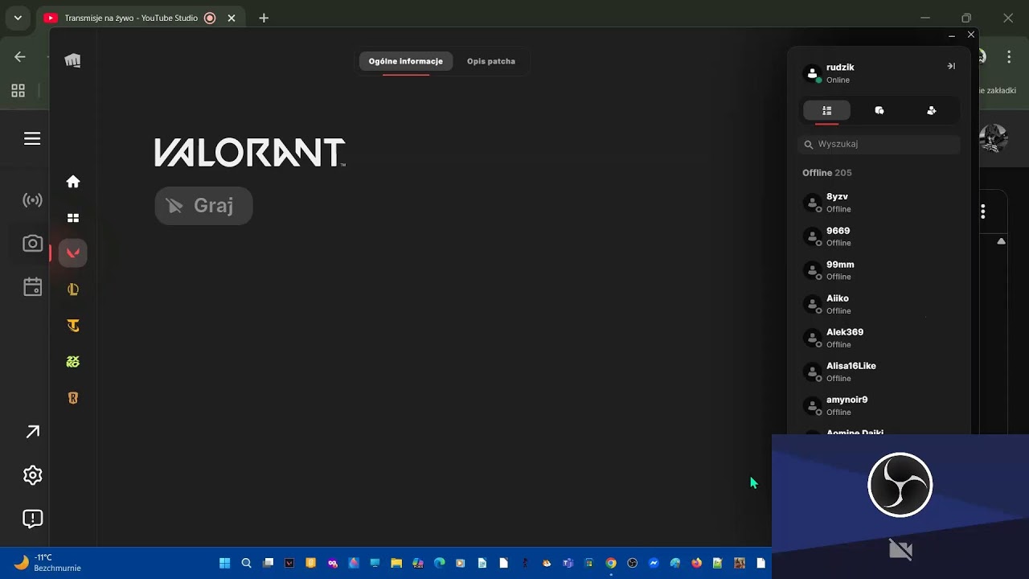
Task: Open YouTube Studio feedback icon
Action: 32,519
